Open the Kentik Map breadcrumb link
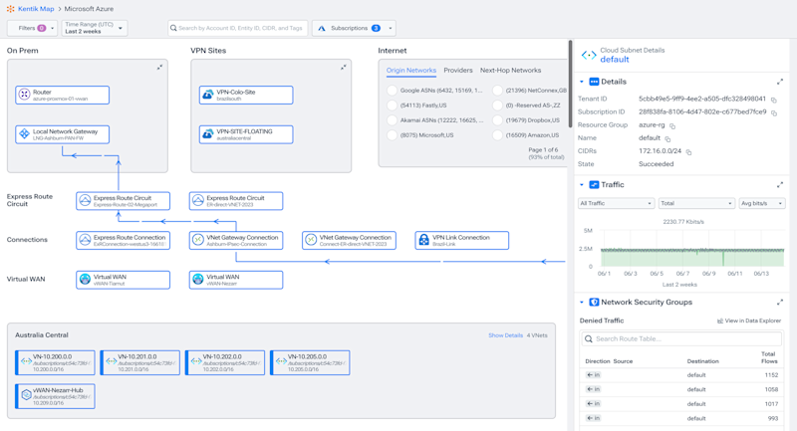 pos(36,9)
